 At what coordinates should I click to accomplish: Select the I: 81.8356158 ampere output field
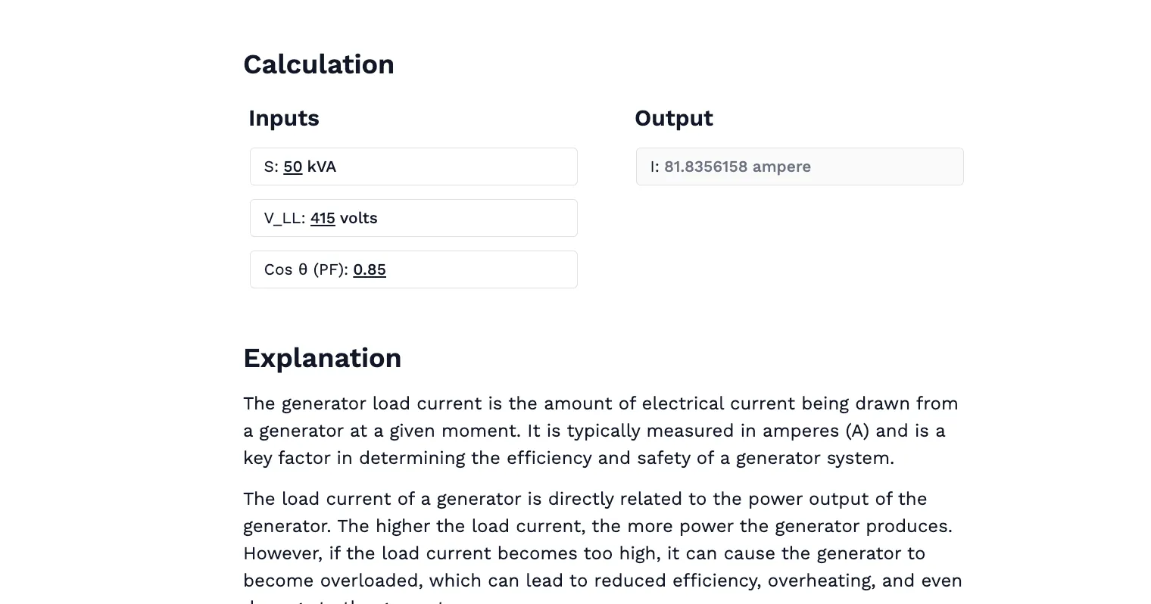click(x=871, y=167)
